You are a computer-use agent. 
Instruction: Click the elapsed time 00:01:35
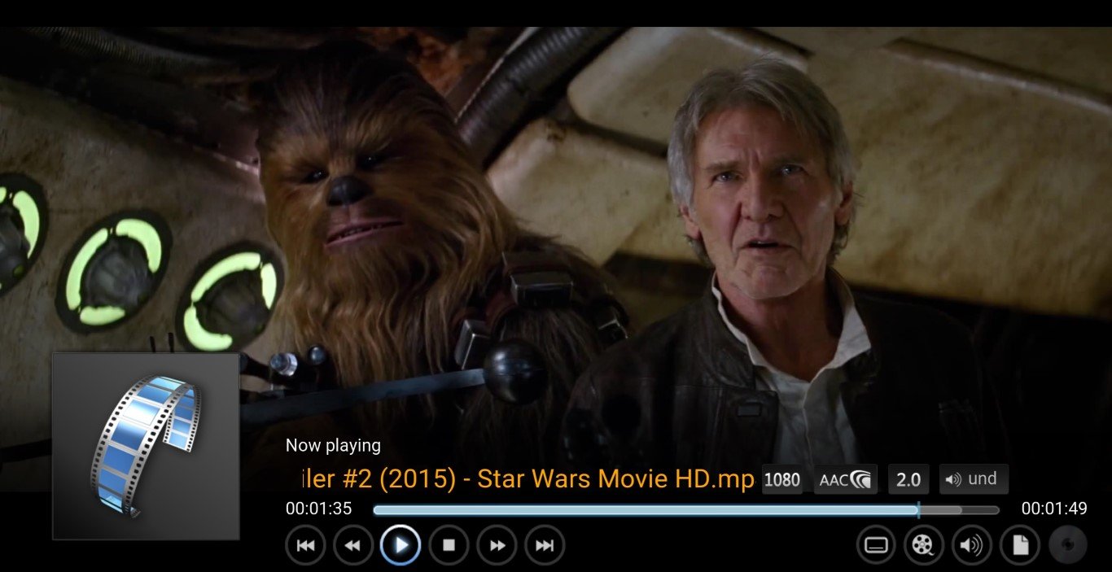pos(319,509)
